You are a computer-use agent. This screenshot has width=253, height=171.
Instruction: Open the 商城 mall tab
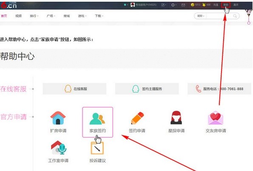pos(67,16)
